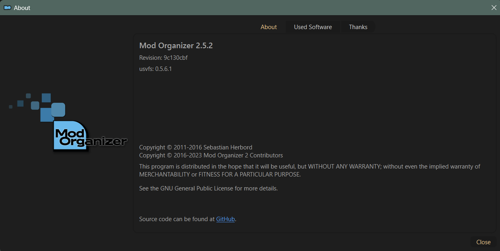
Task: Click the GNU General Public License sentence
Action: pos(208,188)
